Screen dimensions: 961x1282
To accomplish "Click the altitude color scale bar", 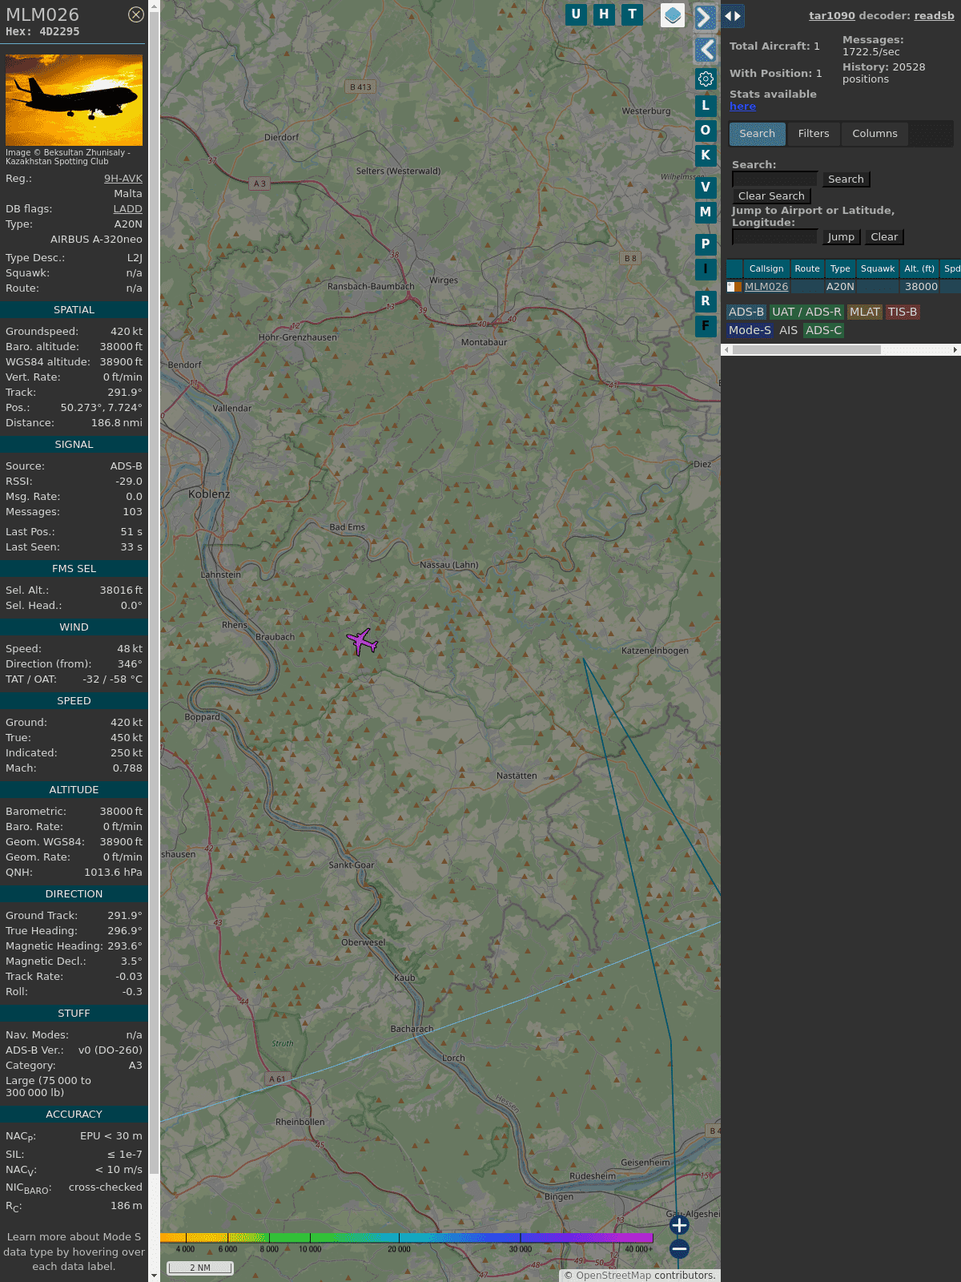I will [407, 1238].
